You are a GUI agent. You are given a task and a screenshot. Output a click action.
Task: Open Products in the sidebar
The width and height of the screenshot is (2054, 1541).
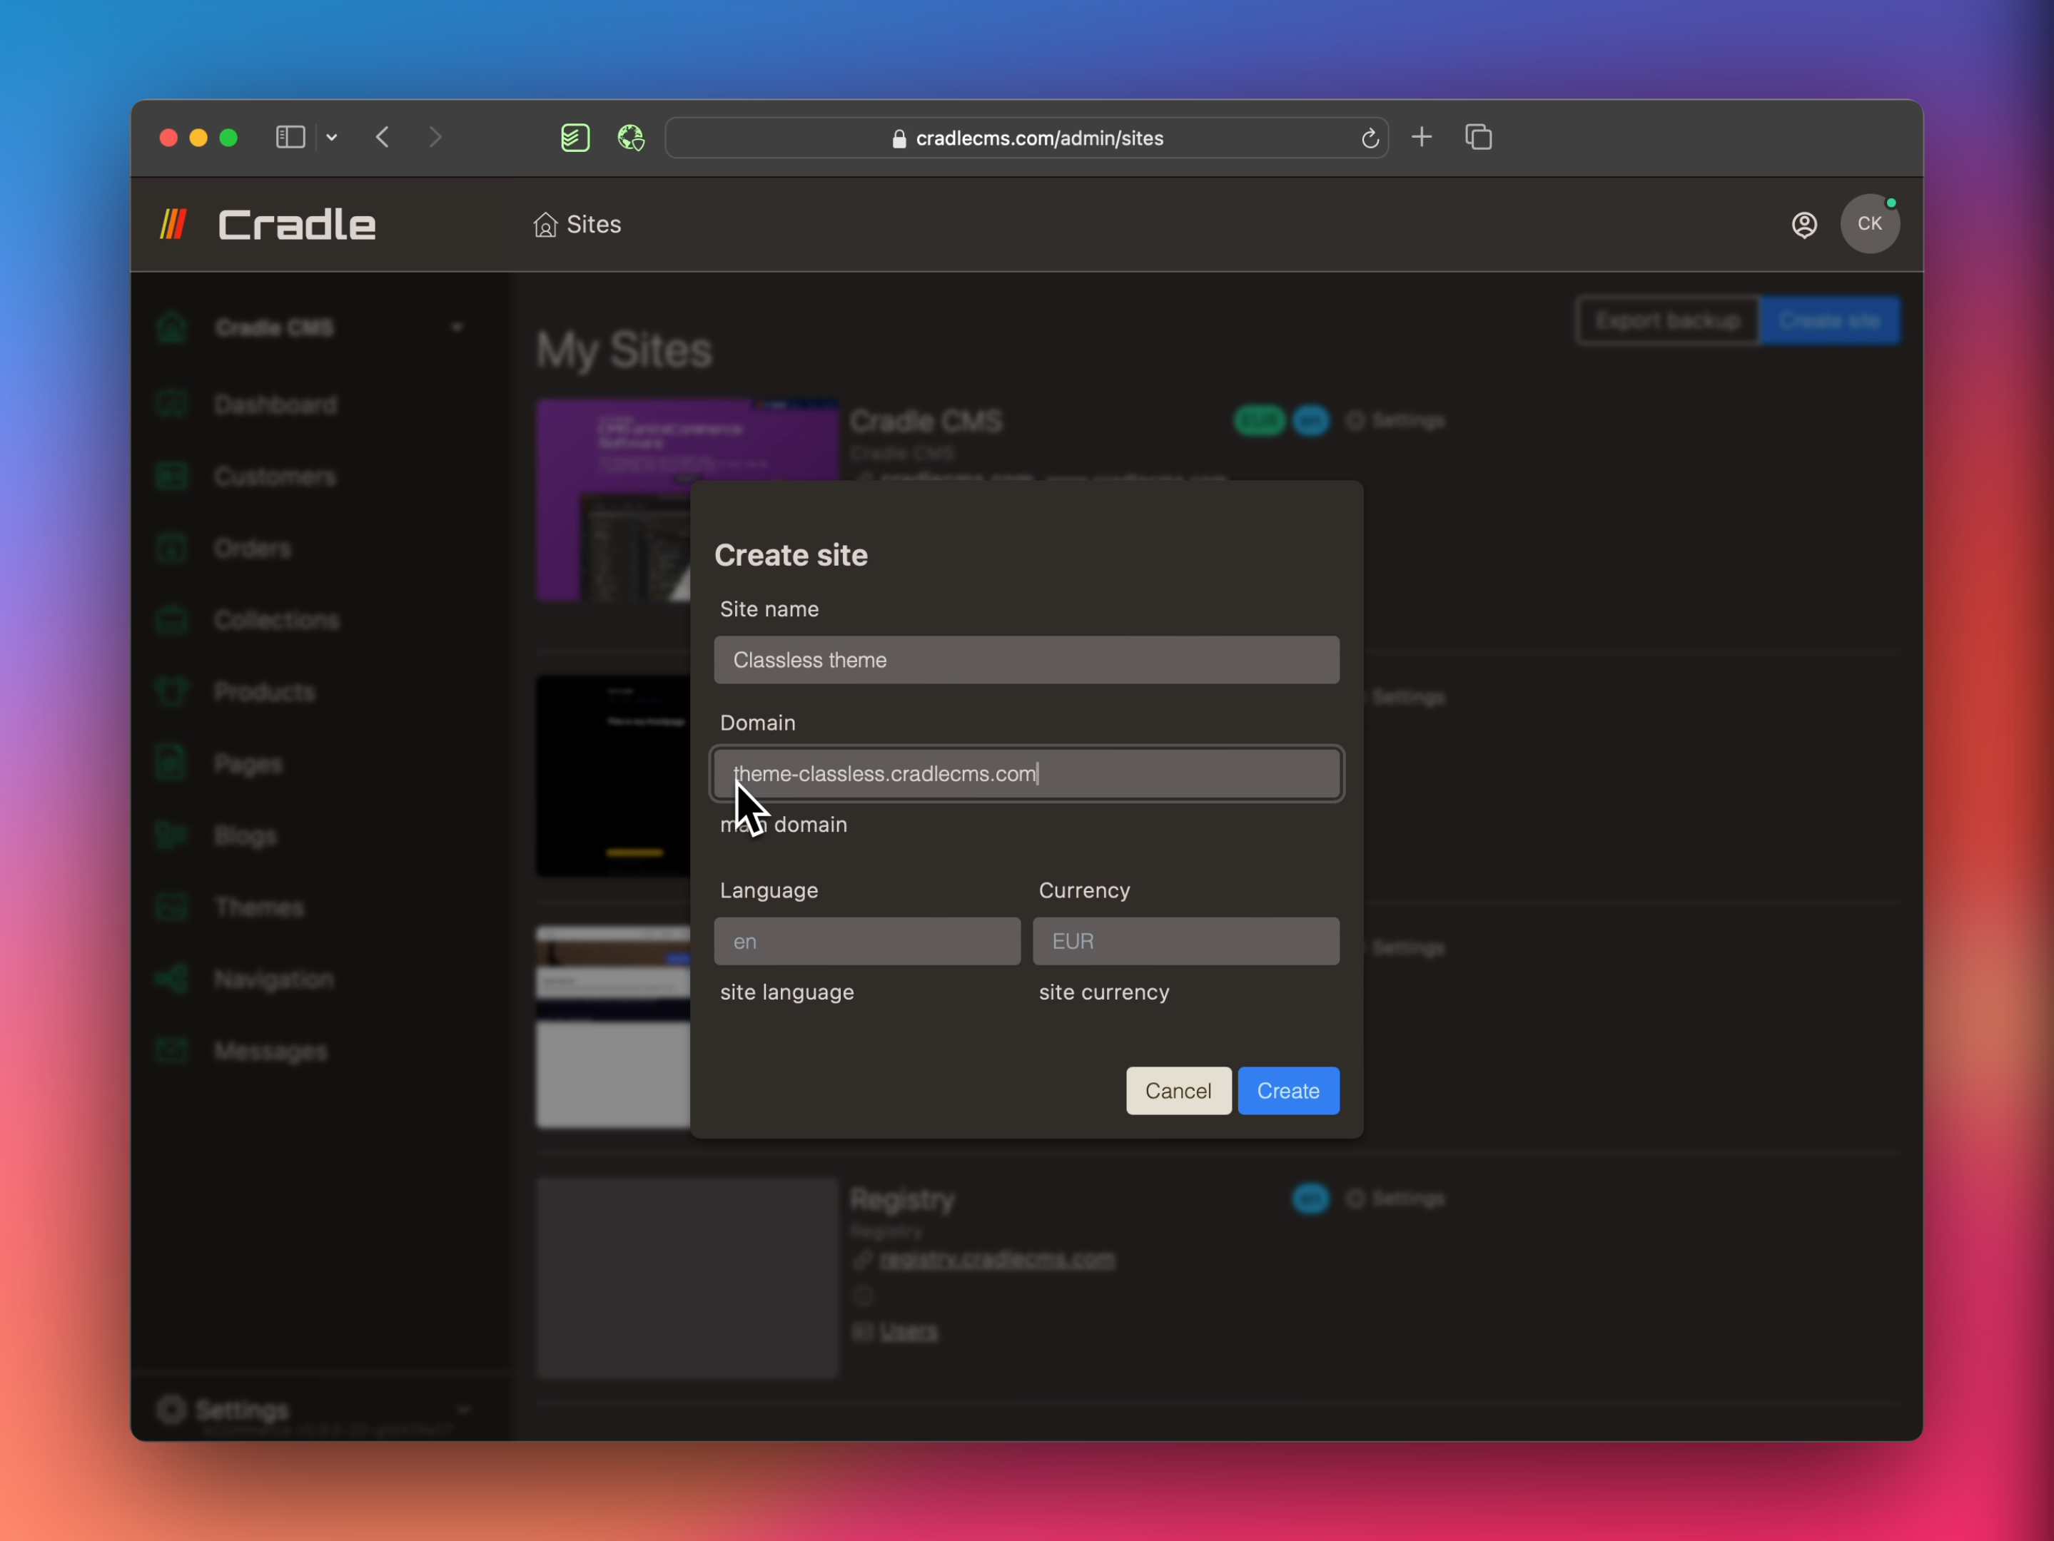point(265,693)
